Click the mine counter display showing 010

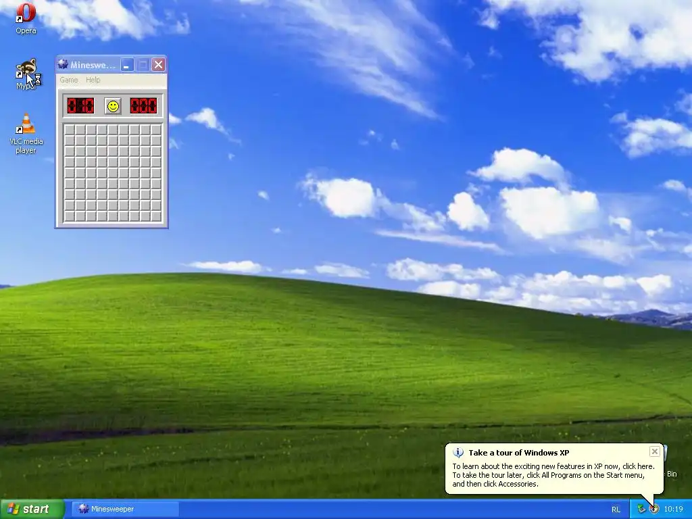tap(81, 106)
